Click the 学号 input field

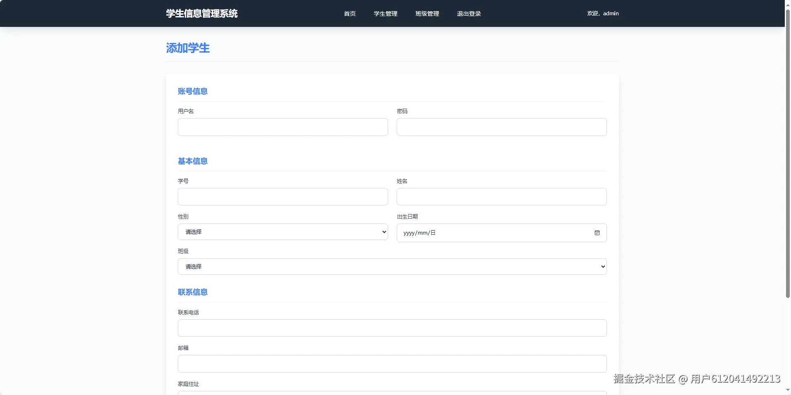click(x=283, y=197)
